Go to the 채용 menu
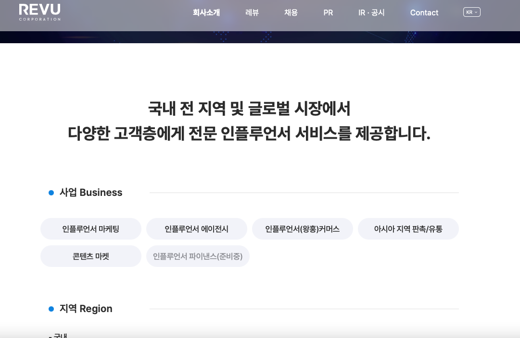520x338 pixels. [x=291, y=12]
